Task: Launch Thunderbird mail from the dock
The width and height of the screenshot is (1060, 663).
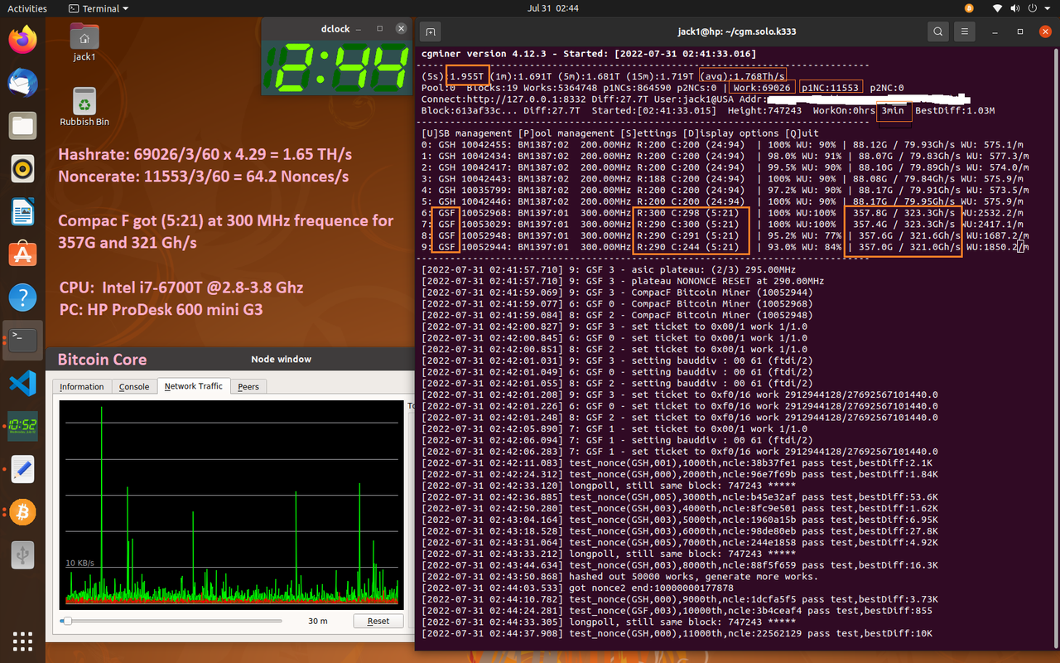Action: coord(22,82)
